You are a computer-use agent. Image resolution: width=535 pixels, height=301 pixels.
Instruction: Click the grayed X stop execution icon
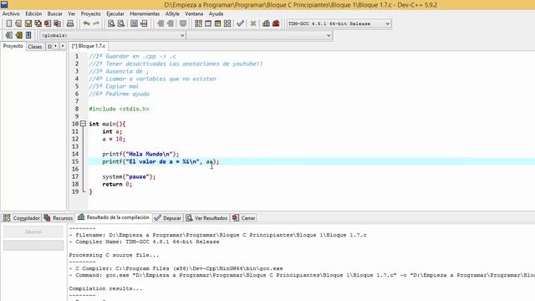(x=252, y=23)
